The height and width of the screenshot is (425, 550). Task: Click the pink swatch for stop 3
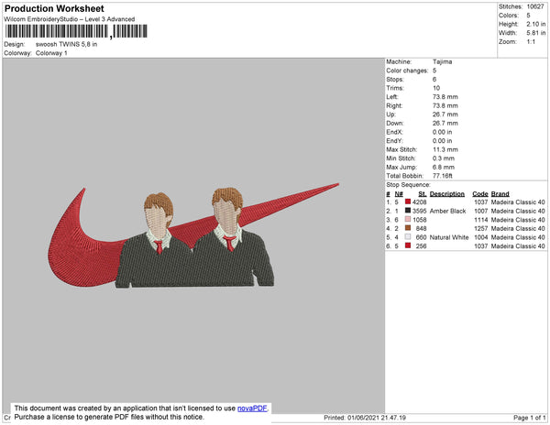[x=408, y=219]
